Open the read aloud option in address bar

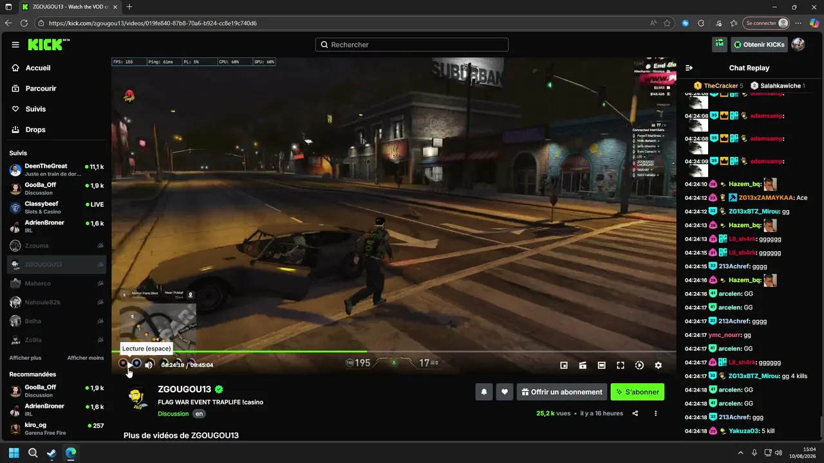(x=653, y=23)
